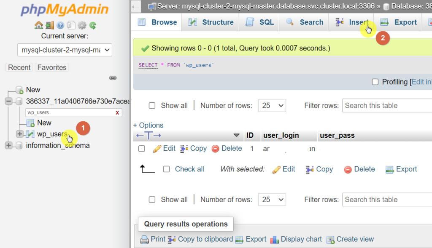Image resolution: width=432 pixels, height=248 pixels.
Task: Open phpMyAdmin documentation help icon
Action: click(x=60, y=25)
